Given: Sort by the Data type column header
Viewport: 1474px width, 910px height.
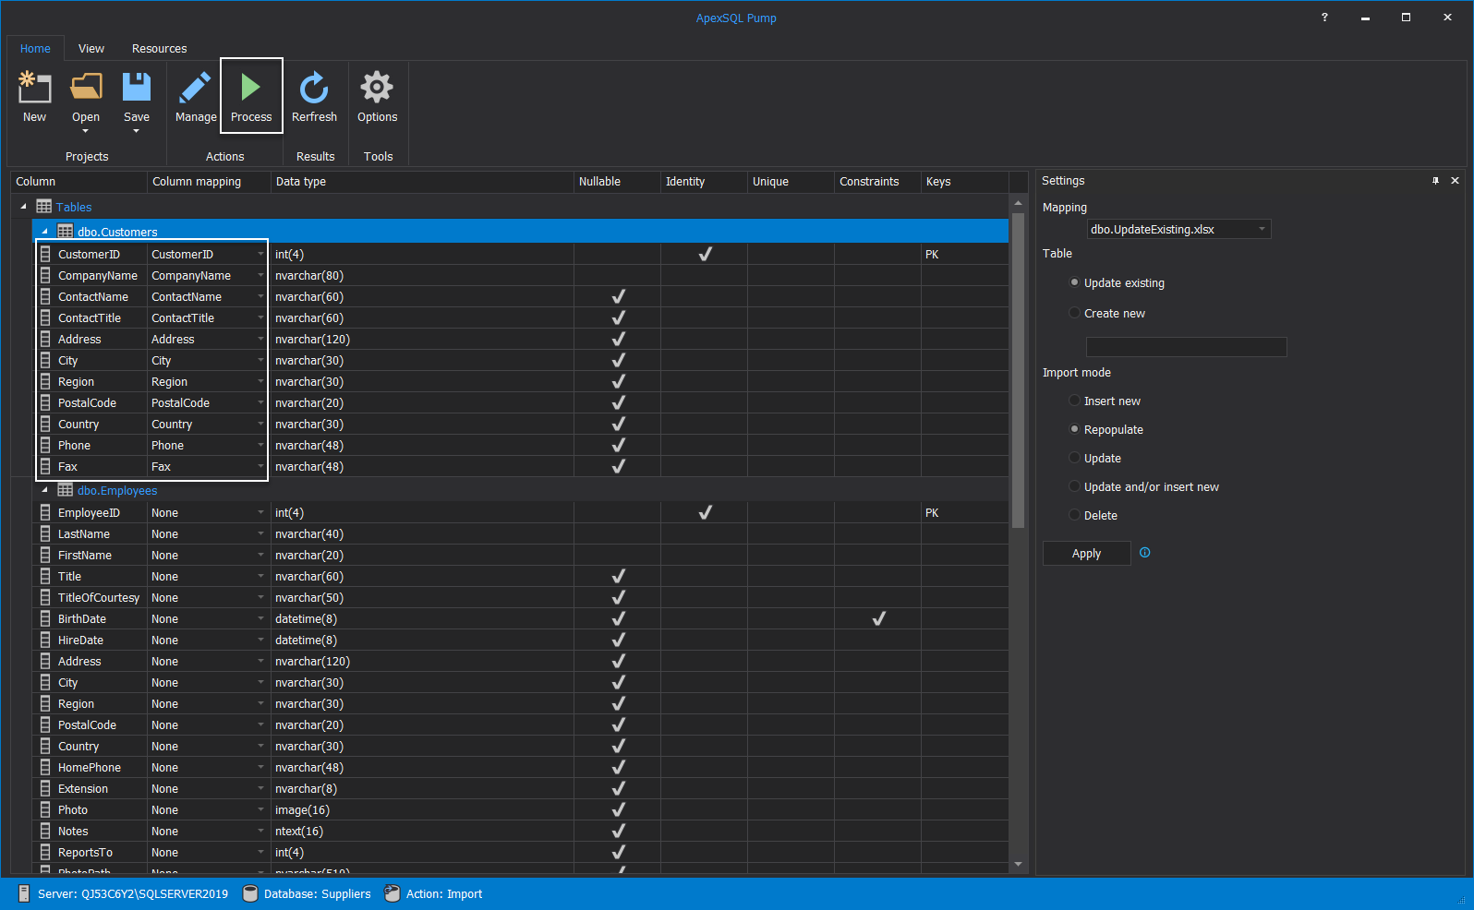Looking at the screenshot, I should [422, 182].
